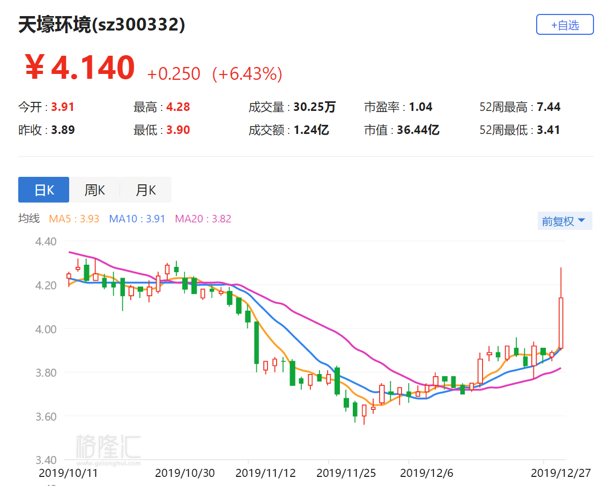Viewport: 601px width, 486px height.
Task: Click the price change +0.250 value
Action: [x=174, y=73]
